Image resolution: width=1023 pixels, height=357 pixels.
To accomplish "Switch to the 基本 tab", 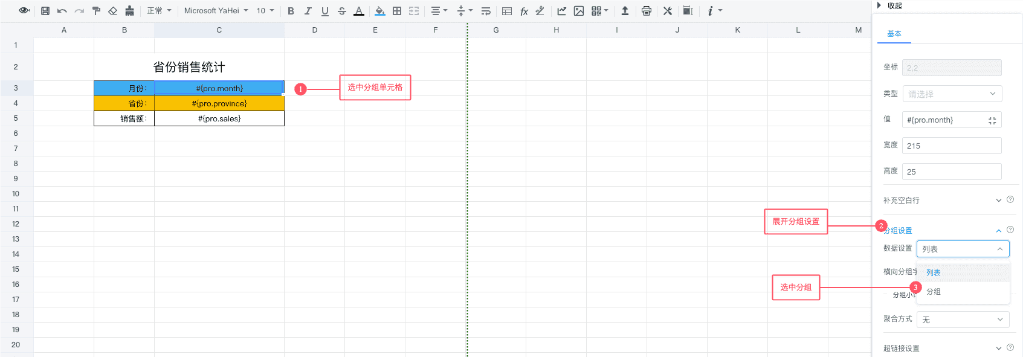I will 894,34.
